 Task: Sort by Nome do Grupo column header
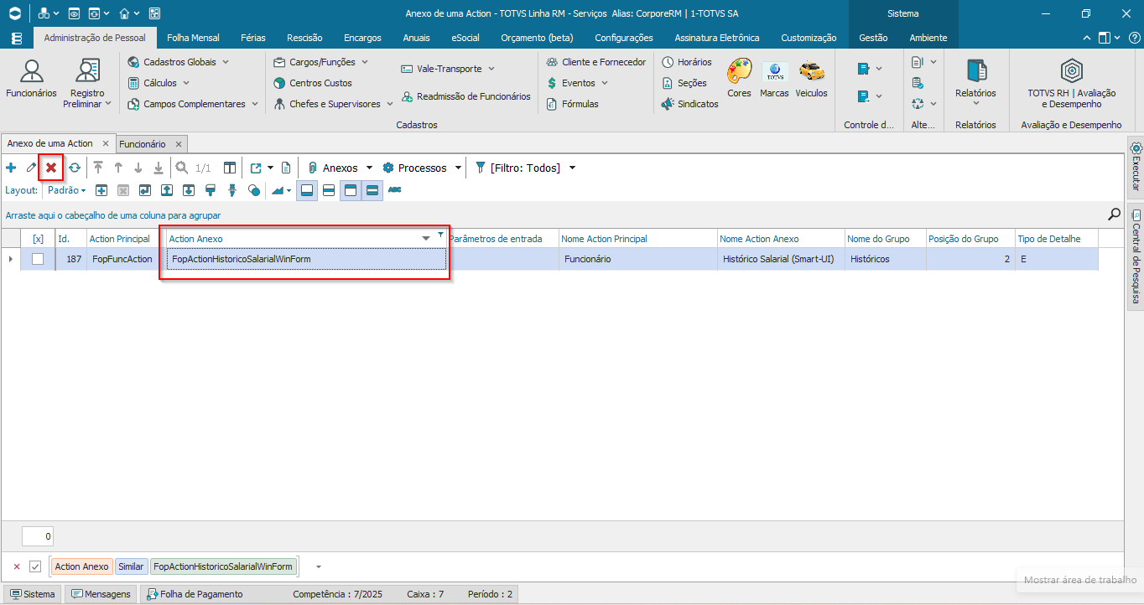884,239
